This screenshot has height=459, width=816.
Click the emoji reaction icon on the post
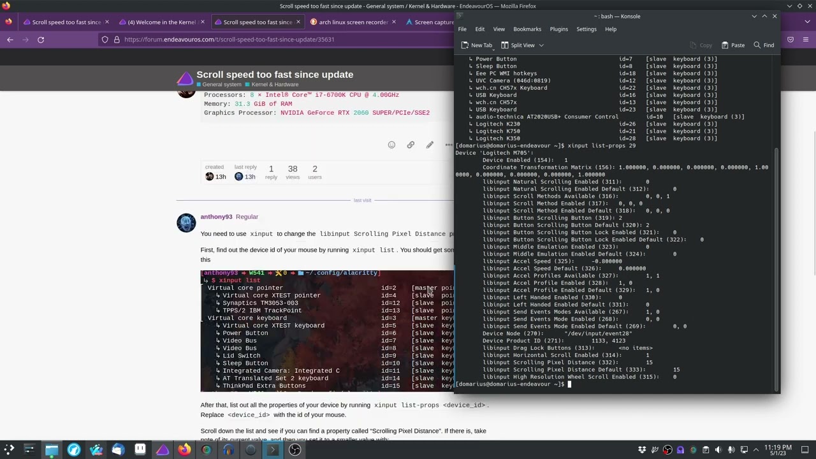coord(391,145)
